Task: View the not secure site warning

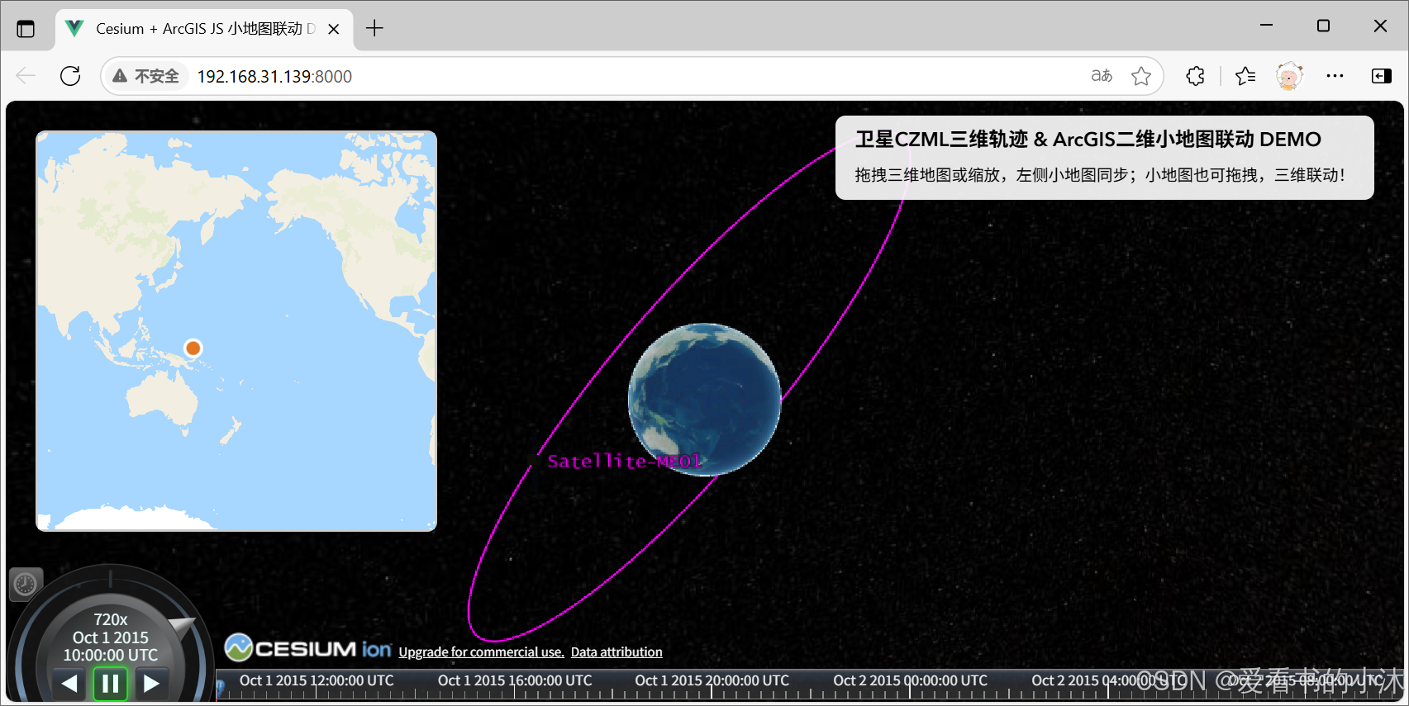Action: pyautogui.click(x=146, y=76)
